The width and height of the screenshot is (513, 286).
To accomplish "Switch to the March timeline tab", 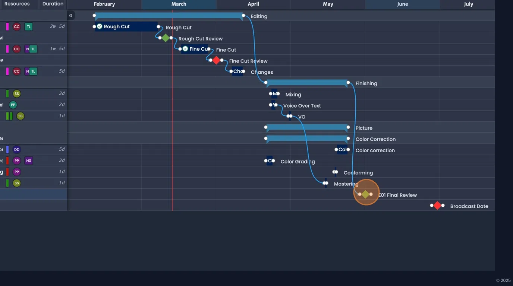I will tap(179, 4).
